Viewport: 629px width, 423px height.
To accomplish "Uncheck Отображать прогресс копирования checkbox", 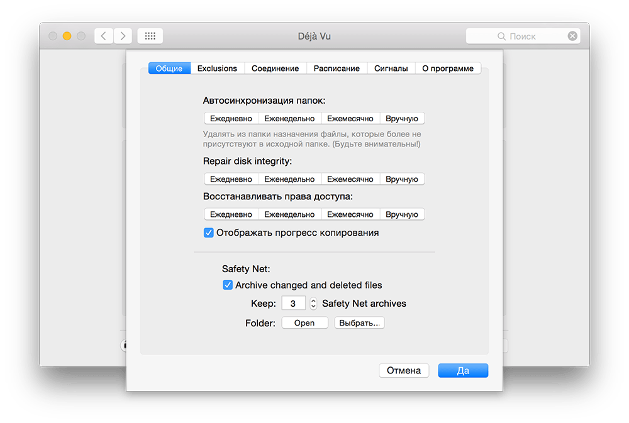I will [209, 233].
